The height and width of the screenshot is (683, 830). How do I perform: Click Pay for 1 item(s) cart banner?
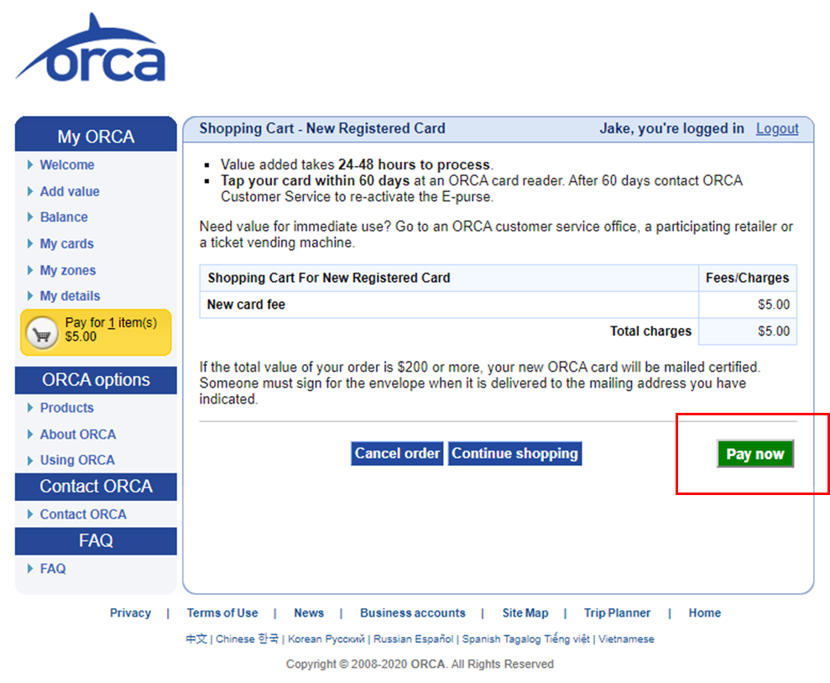96,332
